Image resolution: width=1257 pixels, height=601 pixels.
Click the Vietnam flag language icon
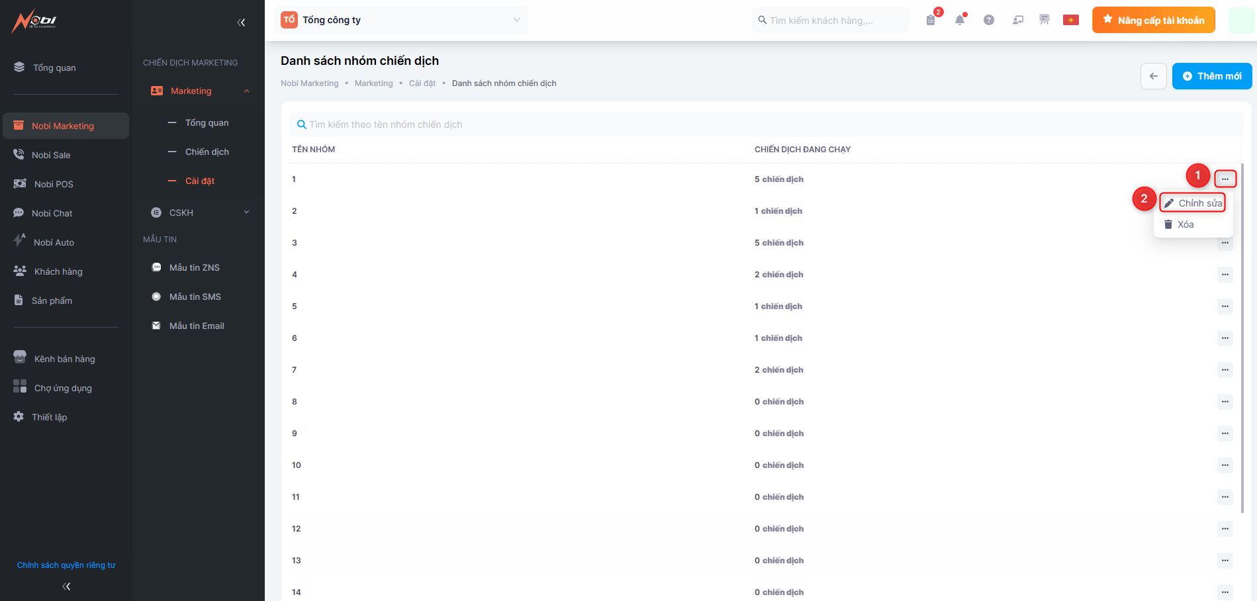[1070, 20]
